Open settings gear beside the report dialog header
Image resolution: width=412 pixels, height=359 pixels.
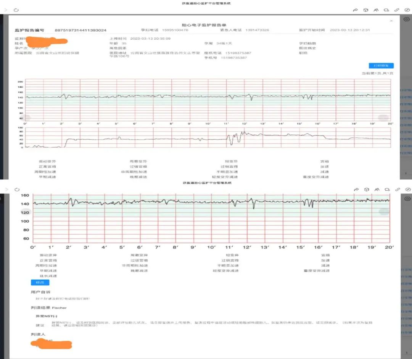[x=406, y=19]
